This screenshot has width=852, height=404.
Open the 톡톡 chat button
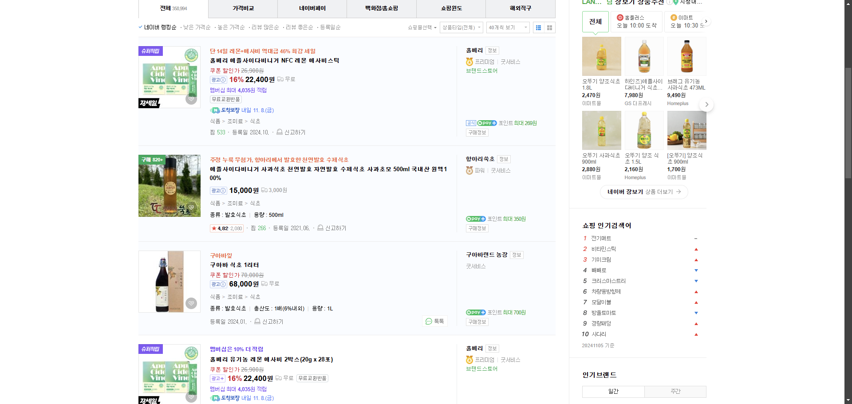pos(435,322)
